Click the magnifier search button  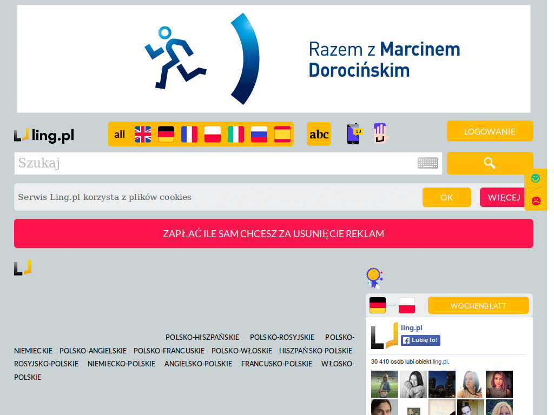(x=490, y=163)
